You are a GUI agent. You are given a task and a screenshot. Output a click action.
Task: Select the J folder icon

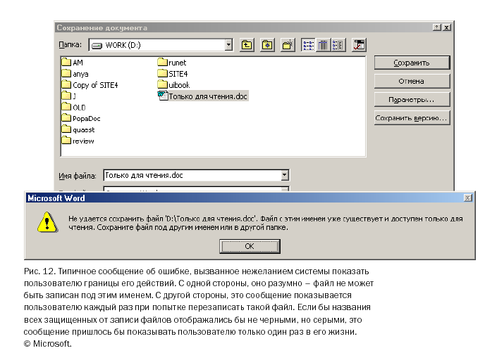66,96
